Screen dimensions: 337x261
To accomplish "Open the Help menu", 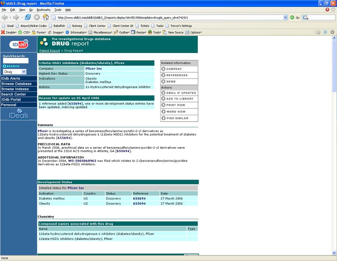I will point(68,10).
